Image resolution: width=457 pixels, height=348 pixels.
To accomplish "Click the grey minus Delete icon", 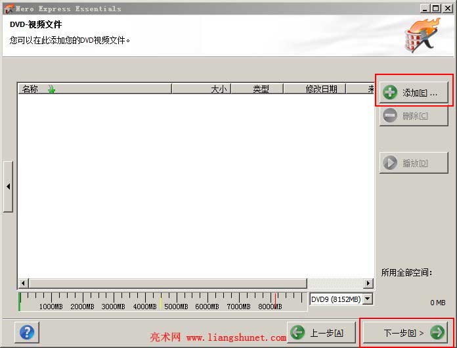I will tap(390, 115).
